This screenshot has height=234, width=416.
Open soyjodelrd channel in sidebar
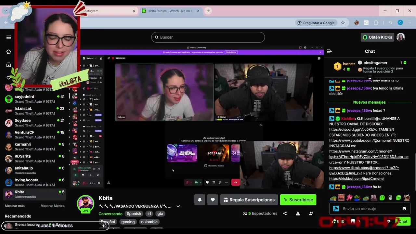[35, 99]
